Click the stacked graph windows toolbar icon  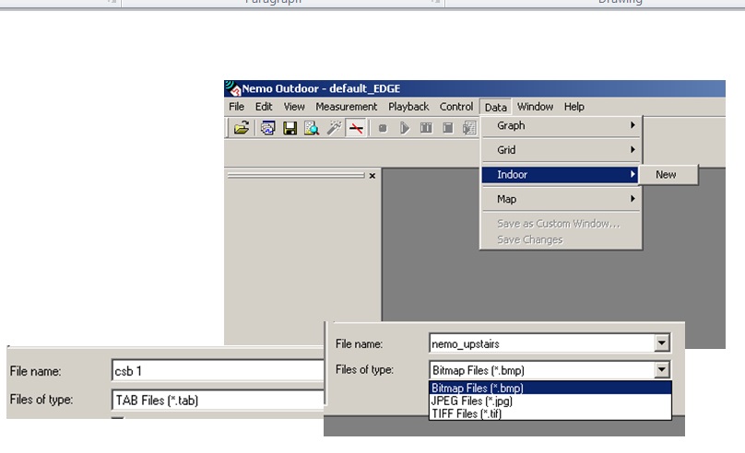click(x=268, y=128)
